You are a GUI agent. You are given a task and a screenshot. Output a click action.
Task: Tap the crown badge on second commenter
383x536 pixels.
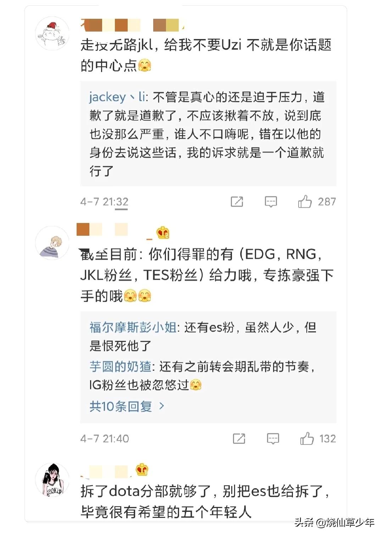(163, 233)
